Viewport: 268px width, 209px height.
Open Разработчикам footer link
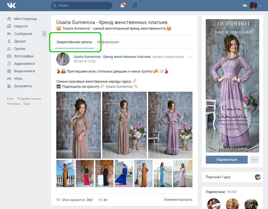click(29, 99)
